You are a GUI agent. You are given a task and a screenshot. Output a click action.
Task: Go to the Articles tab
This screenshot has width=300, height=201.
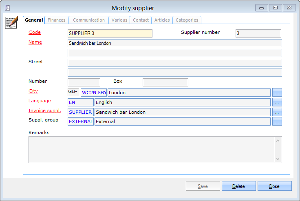tap(162, 20)
